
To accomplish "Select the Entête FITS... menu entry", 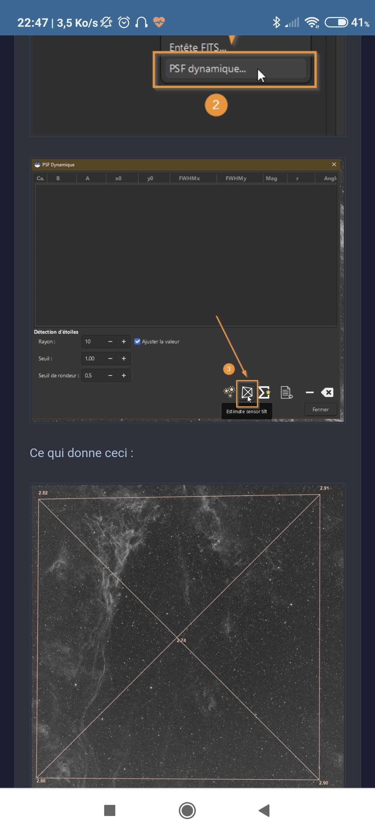I will point(198,47).
